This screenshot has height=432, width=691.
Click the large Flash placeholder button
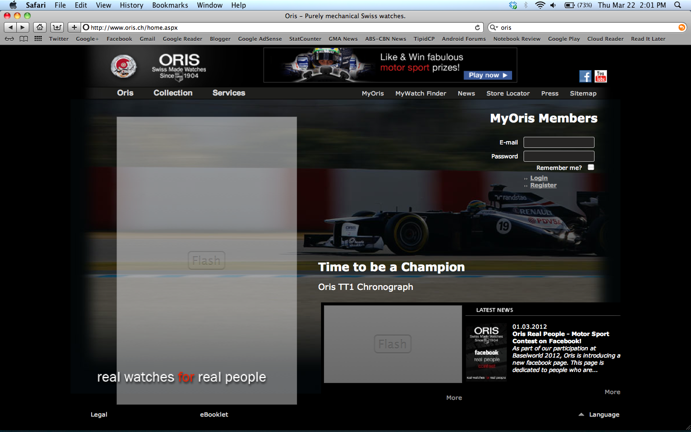[206, 261]
